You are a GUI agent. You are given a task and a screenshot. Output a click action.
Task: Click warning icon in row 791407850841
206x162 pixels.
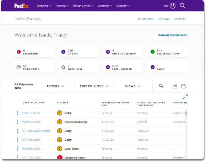[x=60, y=113]
